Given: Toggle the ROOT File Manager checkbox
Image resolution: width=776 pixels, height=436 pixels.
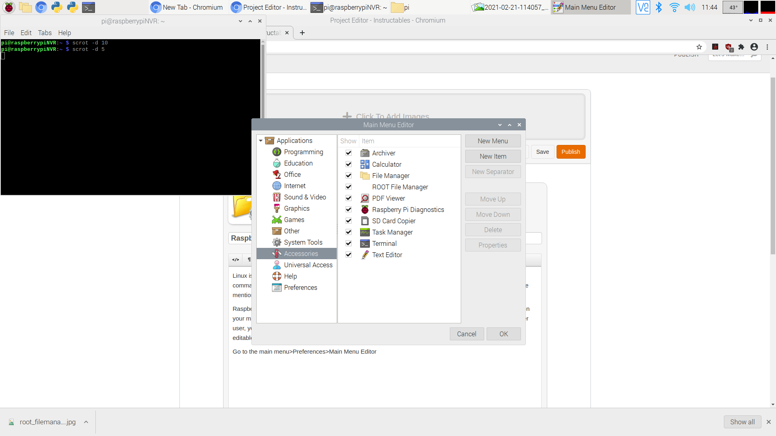Looking at the screenshot, I should pyautogui.click(x=348, y=187).
